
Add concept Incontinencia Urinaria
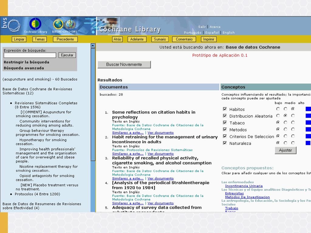[244, 186]
